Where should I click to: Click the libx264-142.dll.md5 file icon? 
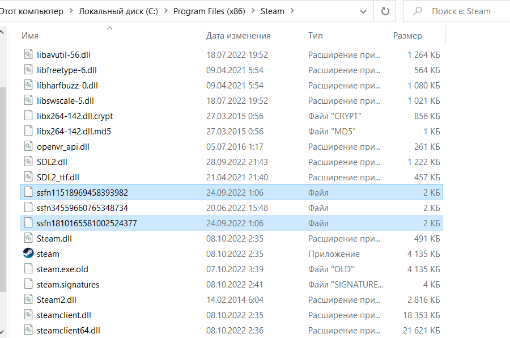tap(28, 130)
